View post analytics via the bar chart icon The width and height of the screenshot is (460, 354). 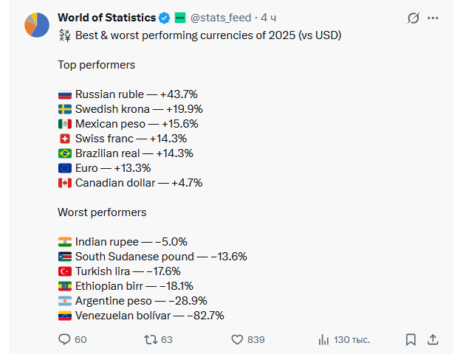coord(323,339)
